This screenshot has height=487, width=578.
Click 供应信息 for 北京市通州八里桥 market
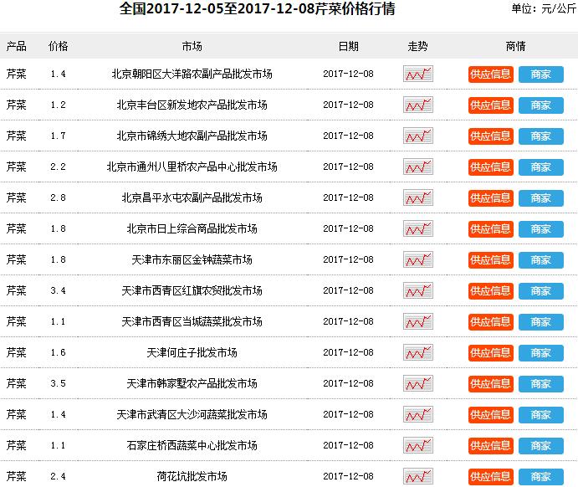click(x=491, y=167)
